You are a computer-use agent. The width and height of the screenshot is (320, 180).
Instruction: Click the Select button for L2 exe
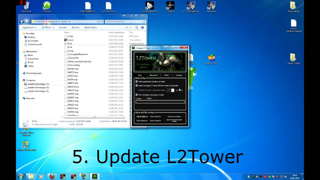(149, 98)
